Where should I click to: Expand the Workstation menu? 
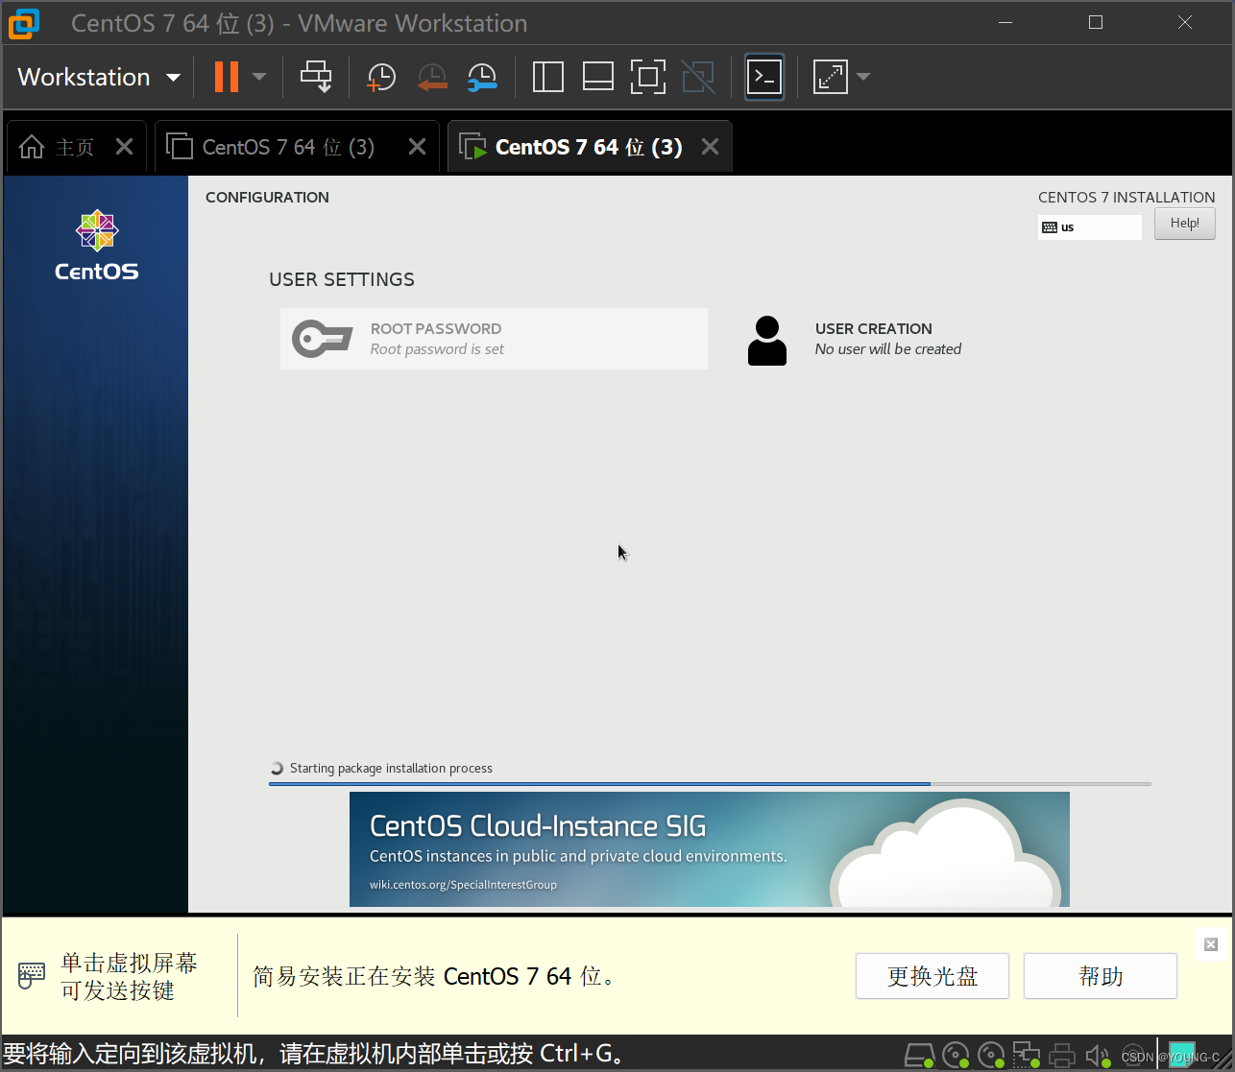tap(96, 77)
